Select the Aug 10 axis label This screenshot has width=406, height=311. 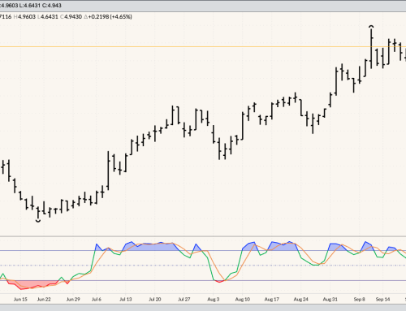[x=243, y=299]
